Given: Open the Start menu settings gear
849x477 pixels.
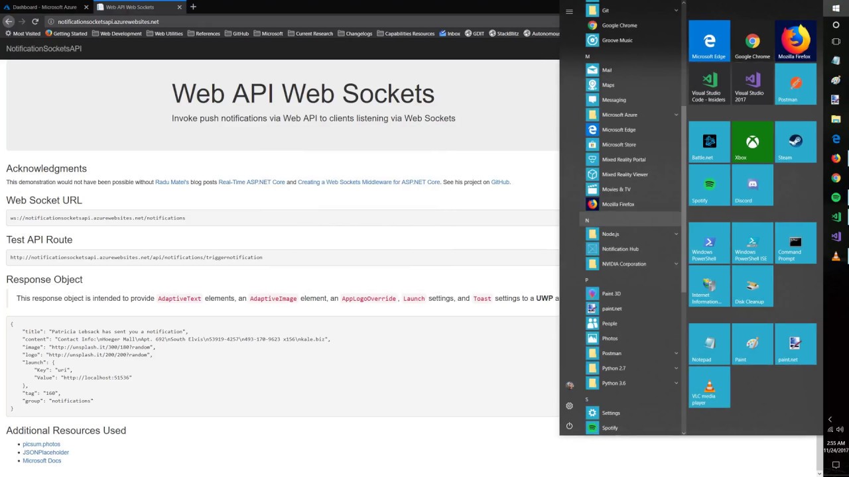Looking at the screenshot, I should pyautogui.click(x=569, y=405).
